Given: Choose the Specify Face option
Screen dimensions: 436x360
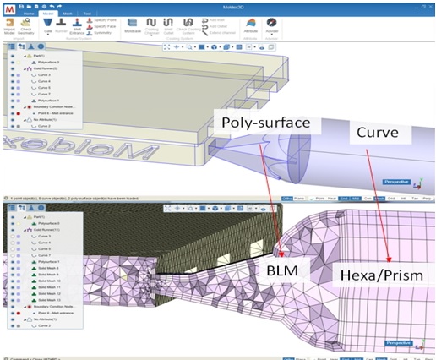Looking at the screenshot, I should pyautogui.click(x=101, y=26).
